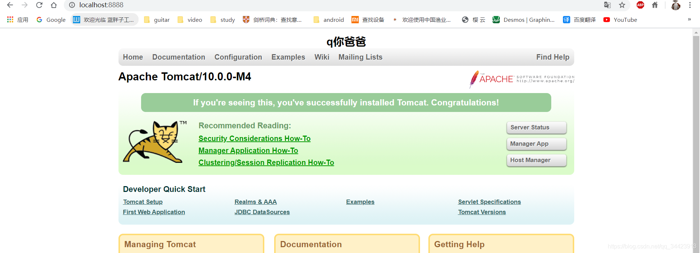The height and width of the screenshot is (253, 700).
Task: Open Baidu Translate bookmark
Action: (x=579, y=20)
